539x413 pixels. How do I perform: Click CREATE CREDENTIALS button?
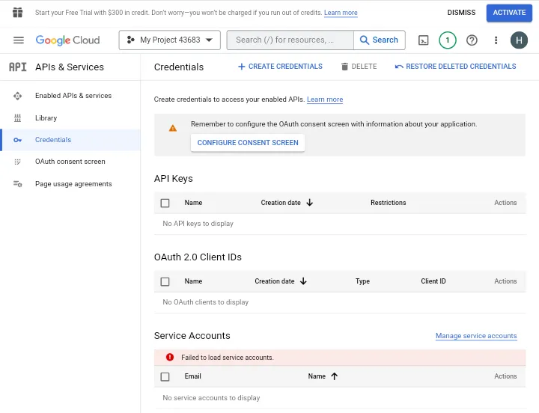tap(281, 67)
